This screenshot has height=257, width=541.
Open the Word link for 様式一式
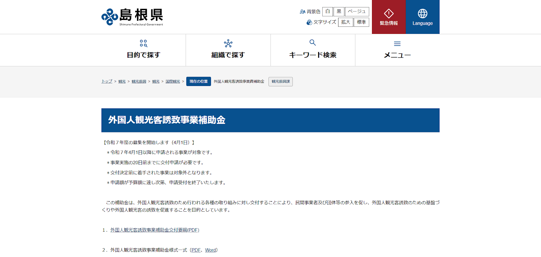210,250
